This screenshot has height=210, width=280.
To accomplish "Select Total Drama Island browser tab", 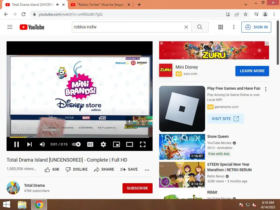I will [33, 5].
